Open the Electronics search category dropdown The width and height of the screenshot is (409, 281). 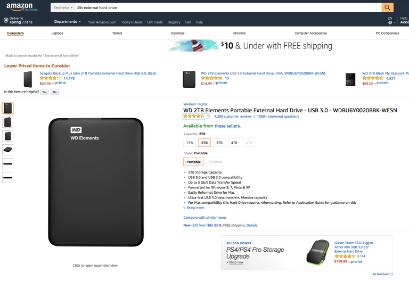63,8
